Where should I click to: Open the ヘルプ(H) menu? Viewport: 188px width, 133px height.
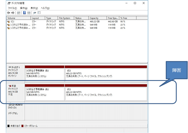[45, 8]
